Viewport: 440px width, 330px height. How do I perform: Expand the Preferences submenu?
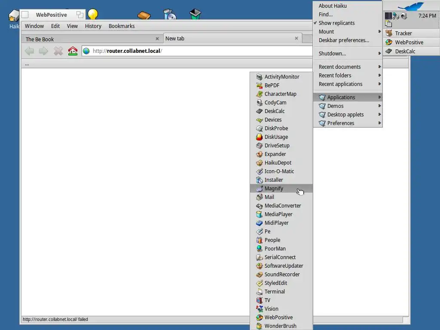(348, 123)
